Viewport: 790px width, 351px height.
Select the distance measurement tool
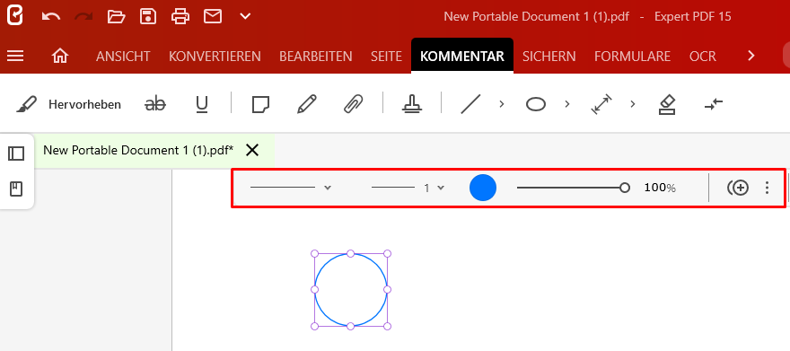[x=601, y=104]
